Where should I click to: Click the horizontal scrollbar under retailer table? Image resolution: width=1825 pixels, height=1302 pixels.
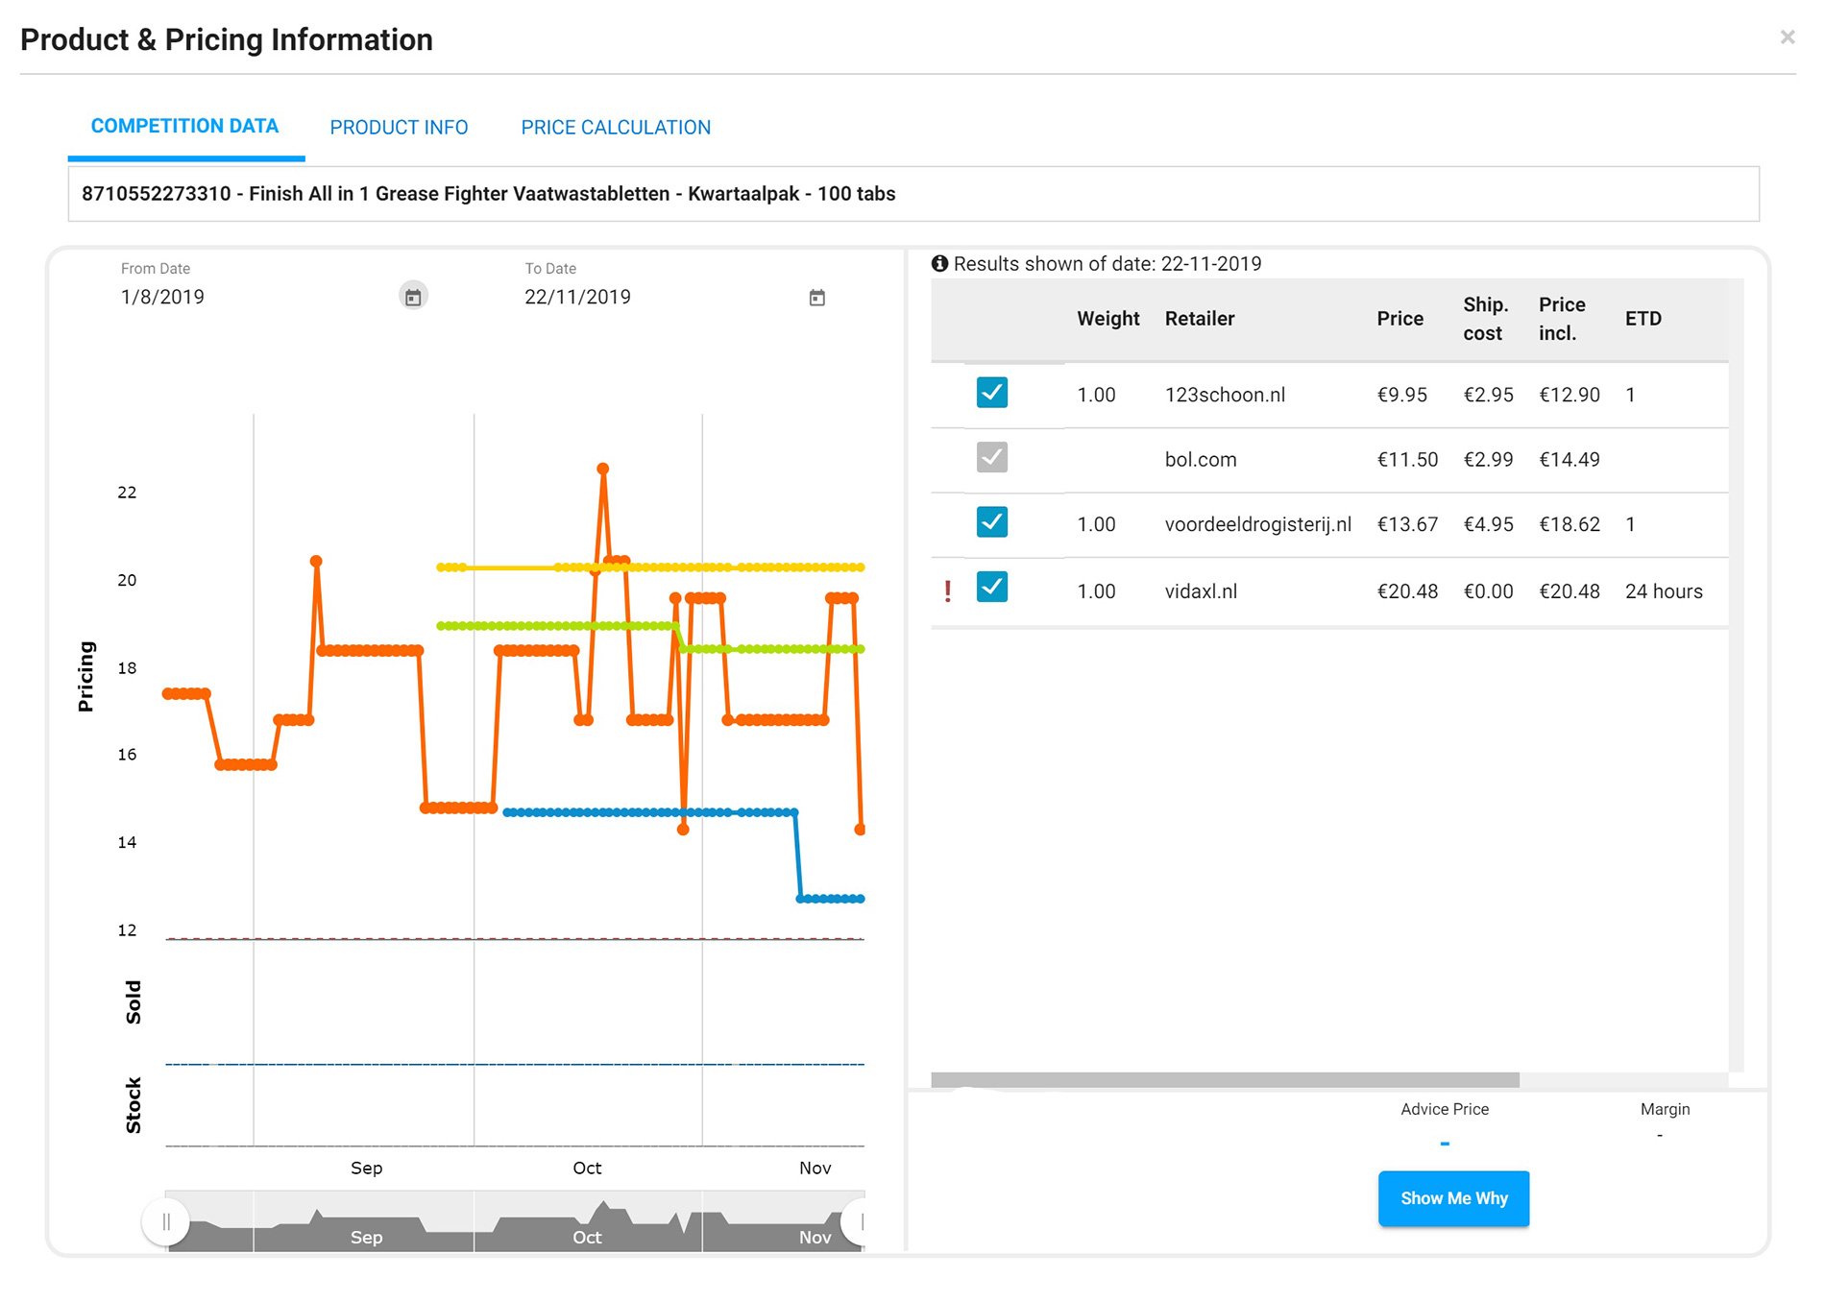1225,1080
